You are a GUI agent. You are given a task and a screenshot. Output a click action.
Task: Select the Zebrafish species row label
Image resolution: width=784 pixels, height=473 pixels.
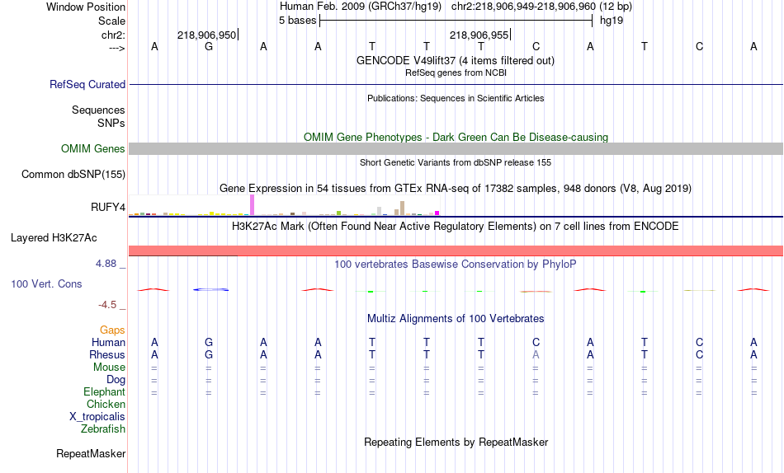[103, 429]
